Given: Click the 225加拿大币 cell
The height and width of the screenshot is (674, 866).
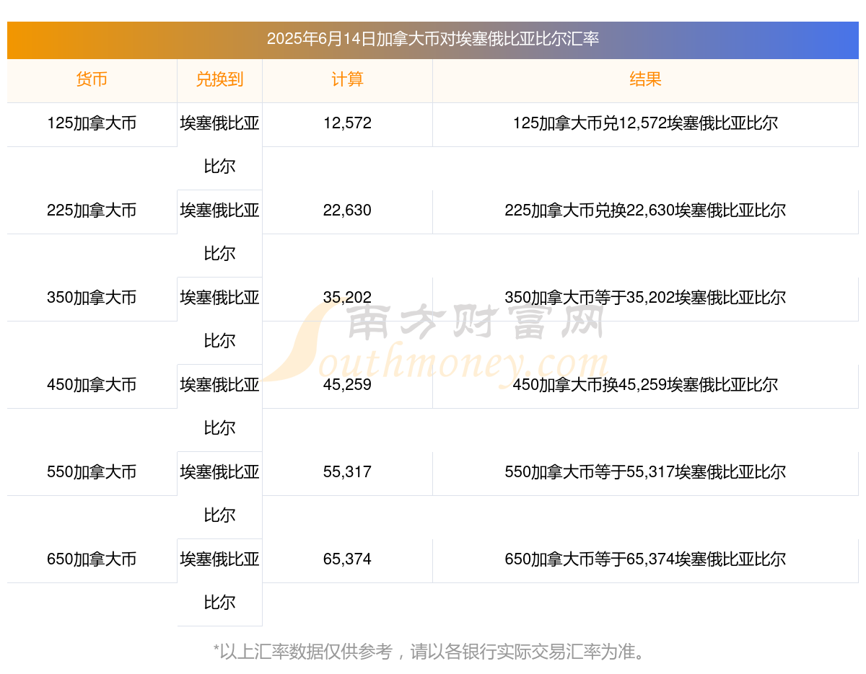Looking at the screenshot, I should (92, 210).
